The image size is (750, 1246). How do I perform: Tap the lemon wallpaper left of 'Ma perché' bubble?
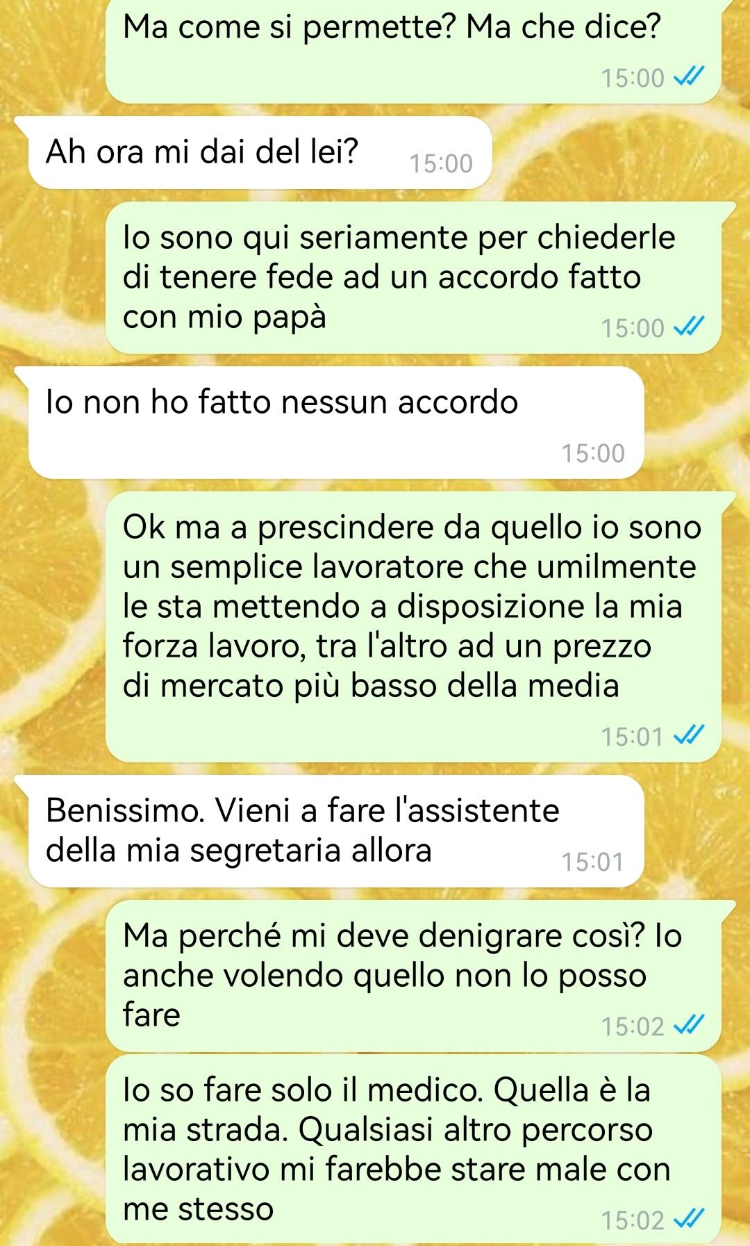pos(52,976)
